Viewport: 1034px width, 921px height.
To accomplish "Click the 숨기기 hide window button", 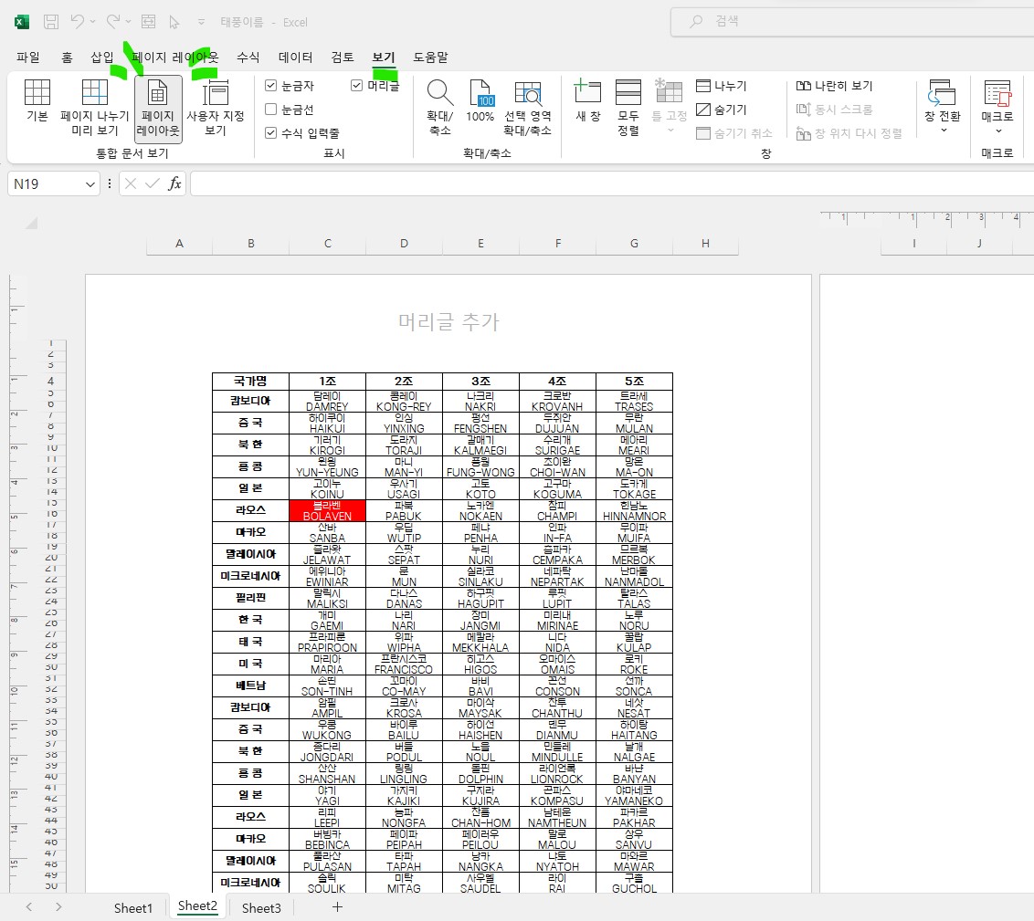I will (x=722, y=110).
